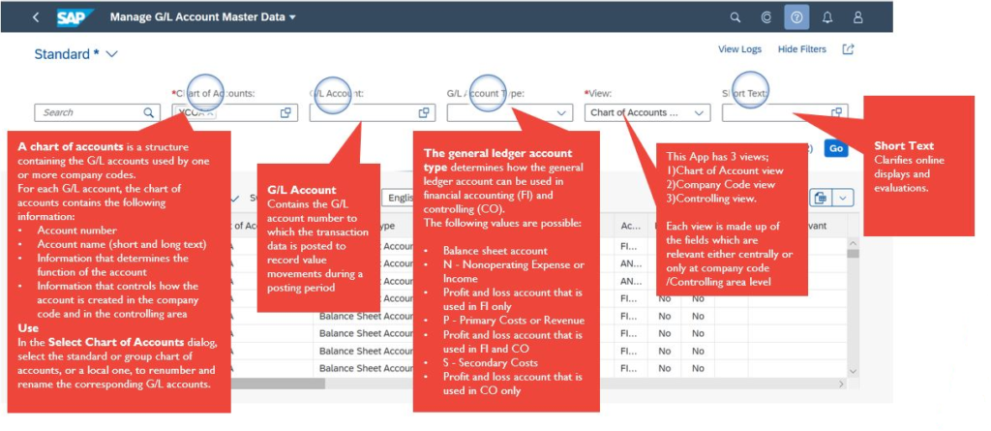Open the Manage G/L Account Master Data title menu
991x431 pixels.
pos(203,17)
